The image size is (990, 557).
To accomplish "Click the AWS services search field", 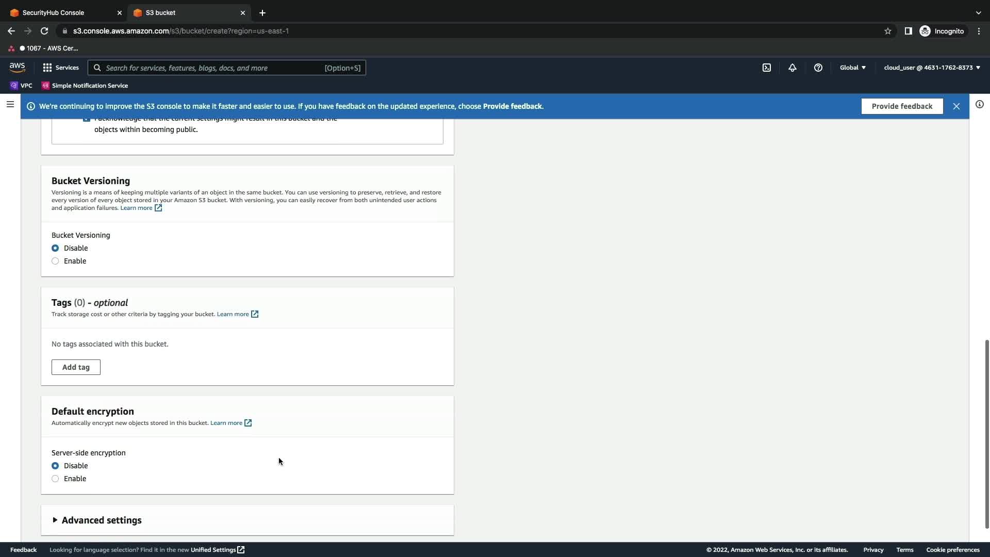I will point(211,68).
